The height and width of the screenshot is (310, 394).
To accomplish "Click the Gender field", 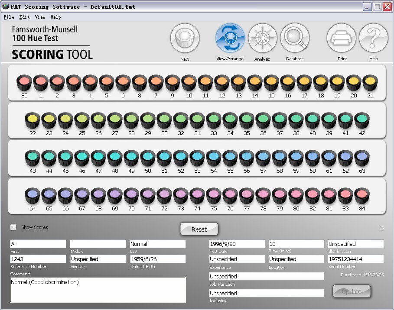I will (98, 259).
